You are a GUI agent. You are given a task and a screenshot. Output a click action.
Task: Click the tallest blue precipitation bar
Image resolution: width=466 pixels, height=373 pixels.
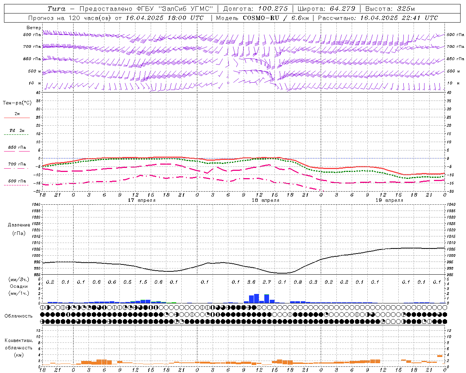pyautogui.click(x=257, y=298)
